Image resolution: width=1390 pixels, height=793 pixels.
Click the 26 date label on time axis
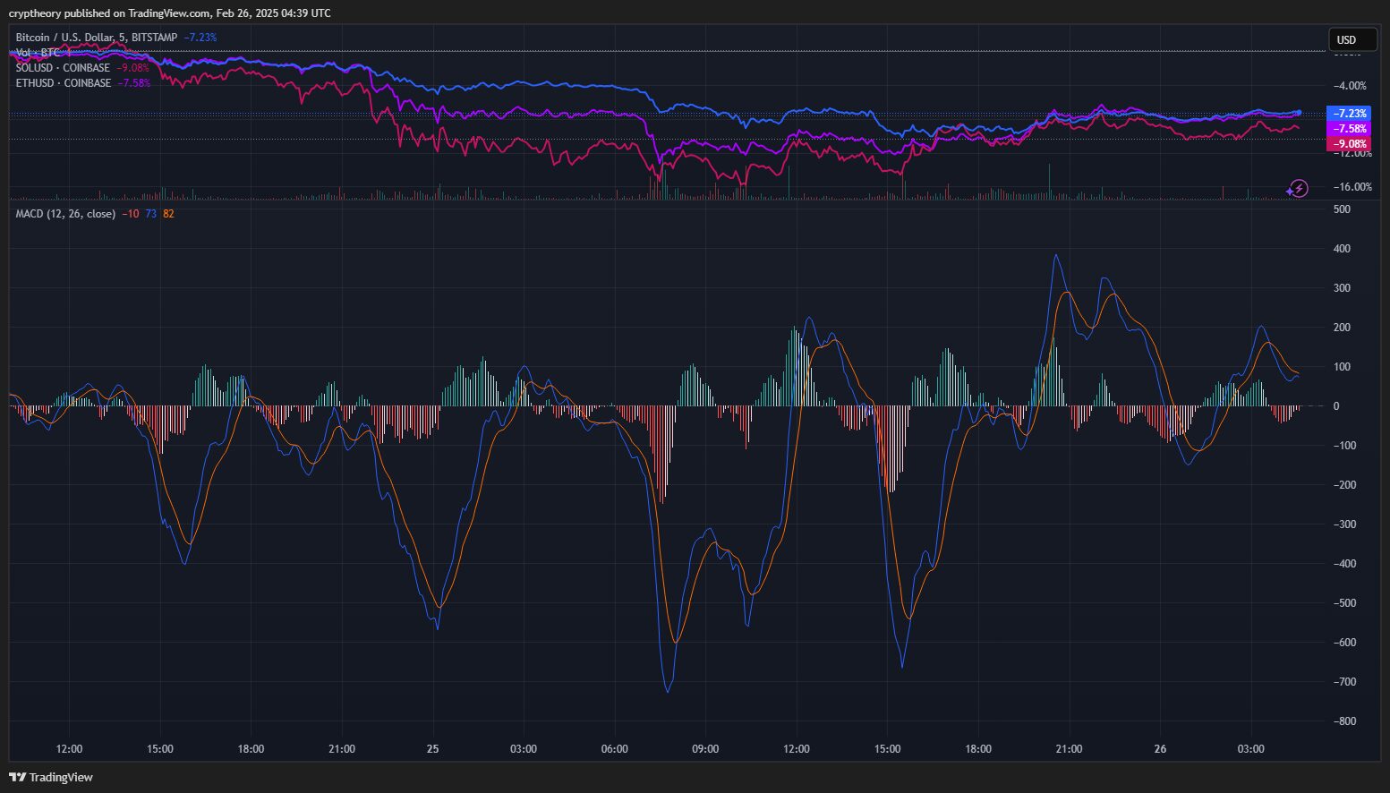click(x=1160, y=749)
